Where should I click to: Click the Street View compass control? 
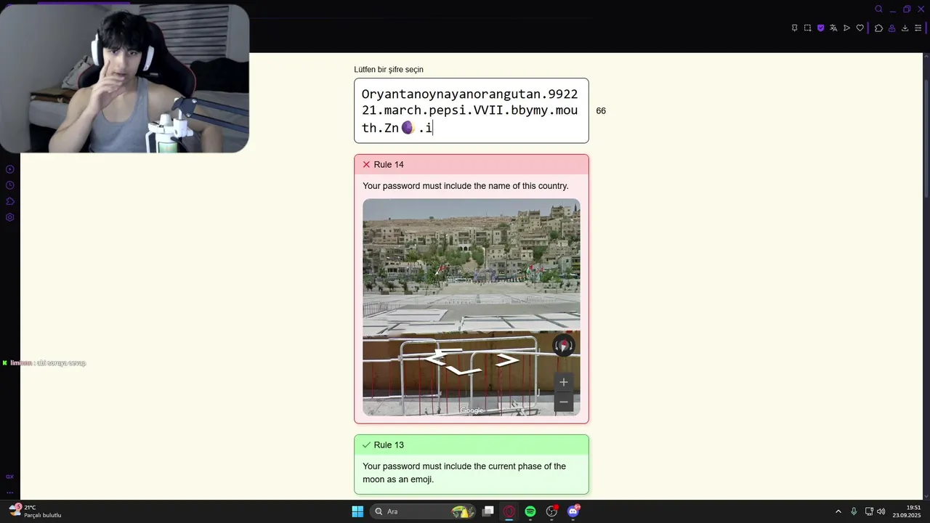pyautogui.click(x=563, y=346)
